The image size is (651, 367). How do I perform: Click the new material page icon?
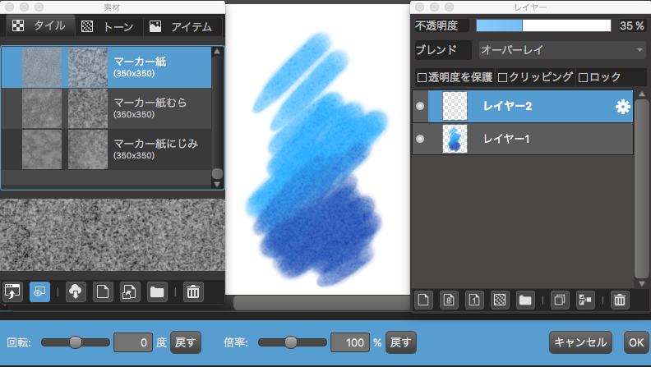(x=103, y=291)
